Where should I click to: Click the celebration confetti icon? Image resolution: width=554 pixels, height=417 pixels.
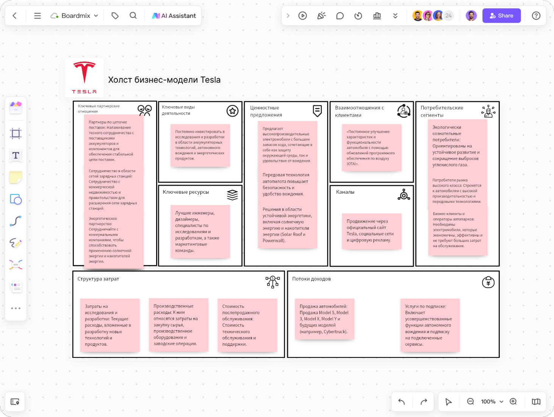coord(321,16)
